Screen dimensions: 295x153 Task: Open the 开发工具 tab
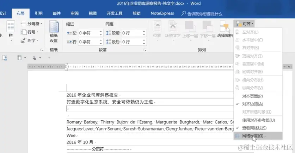tap(115, 13)
